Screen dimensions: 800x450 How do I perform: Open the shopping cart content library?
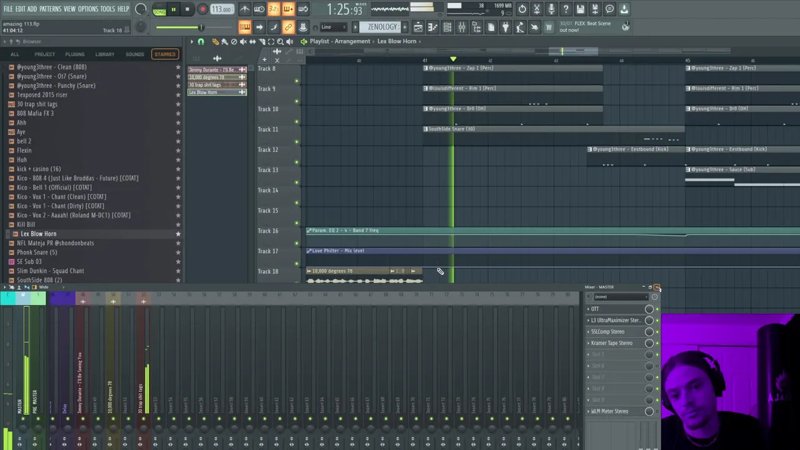pyautogui.click(x=548, y=27)
